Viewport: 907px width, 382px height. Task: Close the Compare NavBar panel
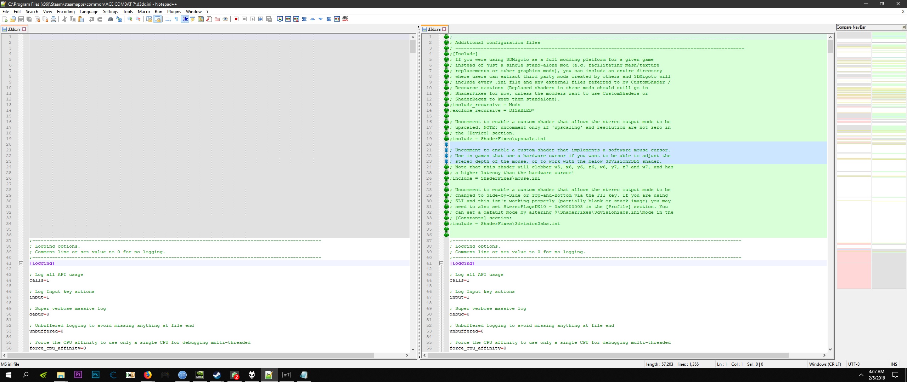pyautogui.click(x=903, y=27)
